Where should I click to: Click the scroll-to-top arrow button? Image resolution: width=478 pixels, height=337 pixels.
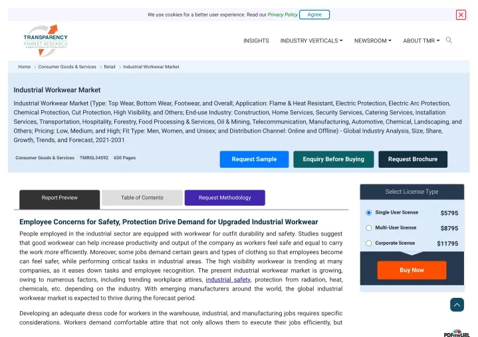(x=457, y=304)
